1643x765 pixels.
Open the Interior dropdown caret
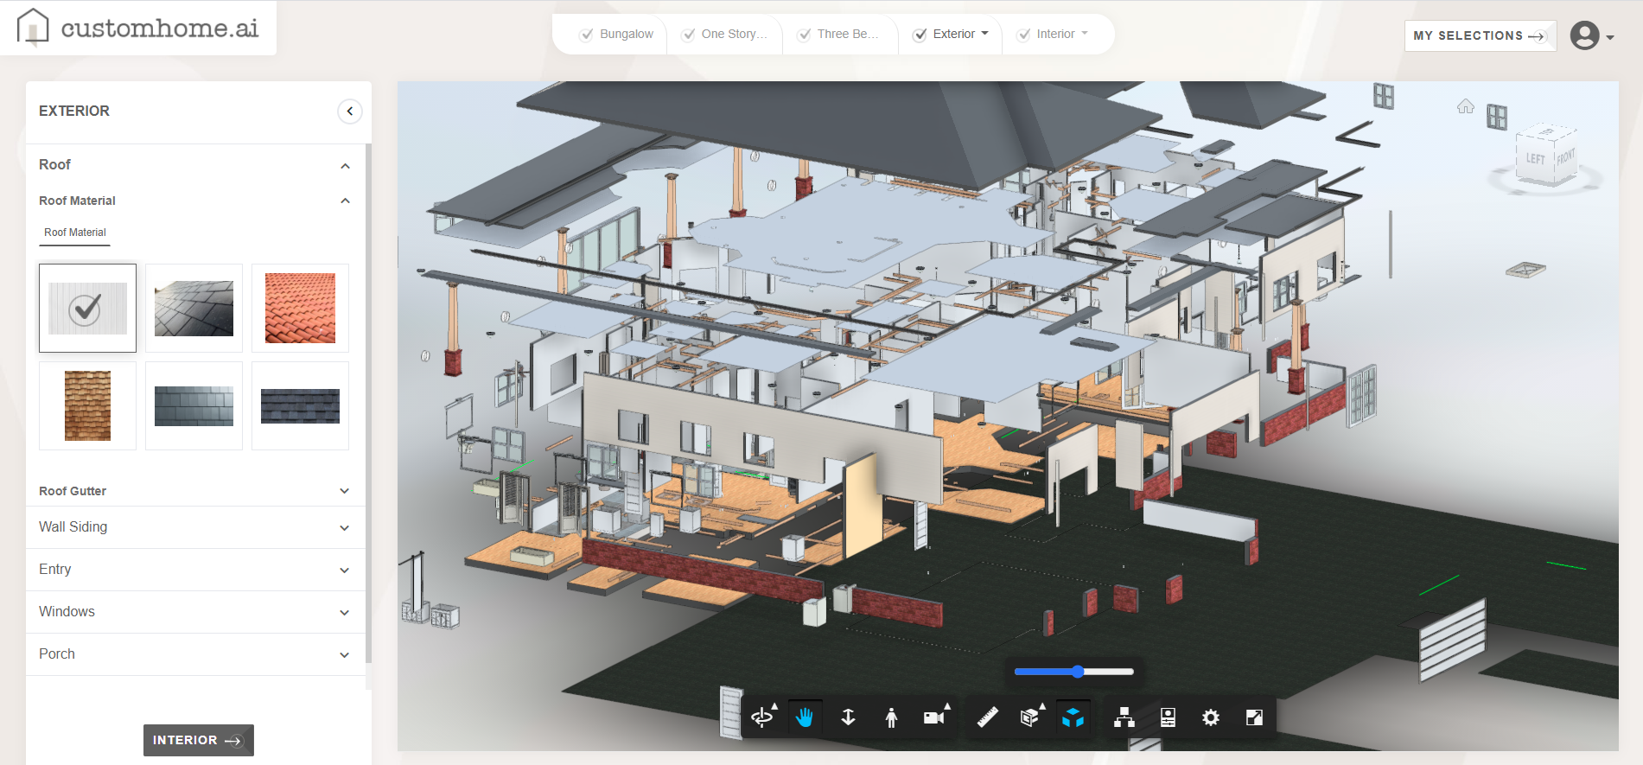[1085, 34]
